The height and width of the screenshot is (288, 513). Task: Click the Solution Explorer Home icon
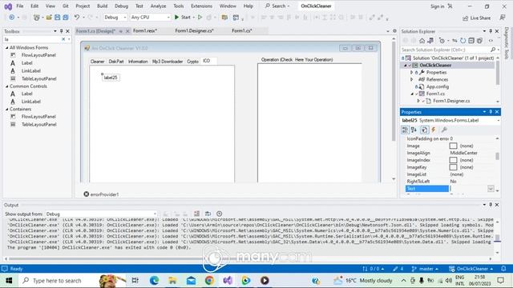point(422,41)
